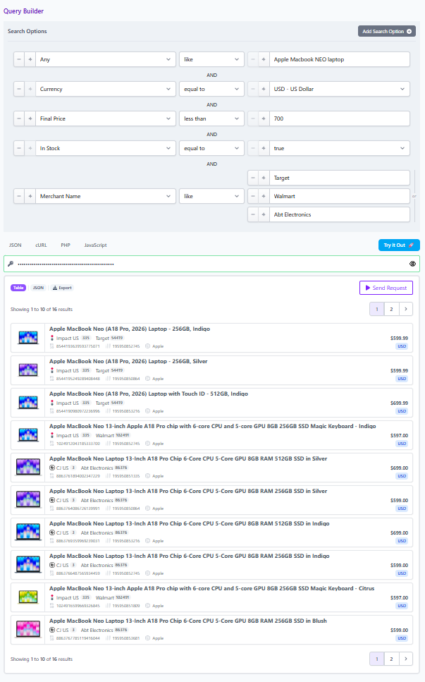Click the Final Price value field containing 700
The height and width of the screenshot is (682, 425).
tap(340, 119)
